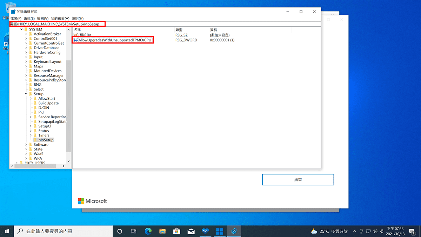Open Microsoft Edge from the taskbar
This screenshot has height=237, width=421.
click(148, 231)
